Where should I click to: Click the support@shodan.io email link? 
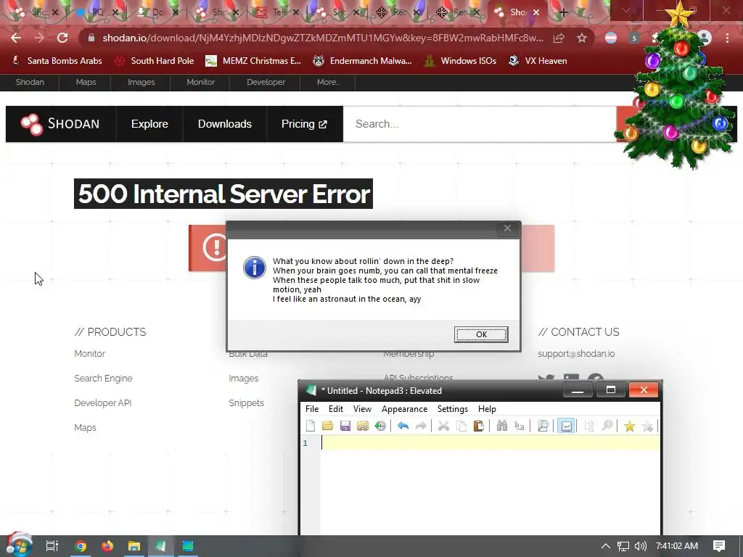coord(576,354)
